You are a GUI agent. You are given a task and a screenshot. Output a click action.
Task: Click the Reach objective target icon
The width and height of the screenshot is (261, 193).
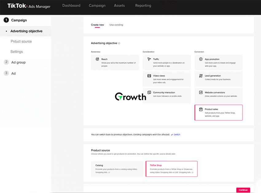coord(97,59)
